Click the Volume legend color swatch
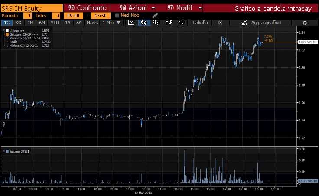Image resolution: width=319 pixels, height=196 pixels. tap(7, 151)
